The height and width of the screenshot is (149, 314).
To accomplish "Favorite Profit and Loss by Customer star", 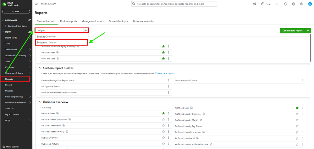I will [297, 114].
